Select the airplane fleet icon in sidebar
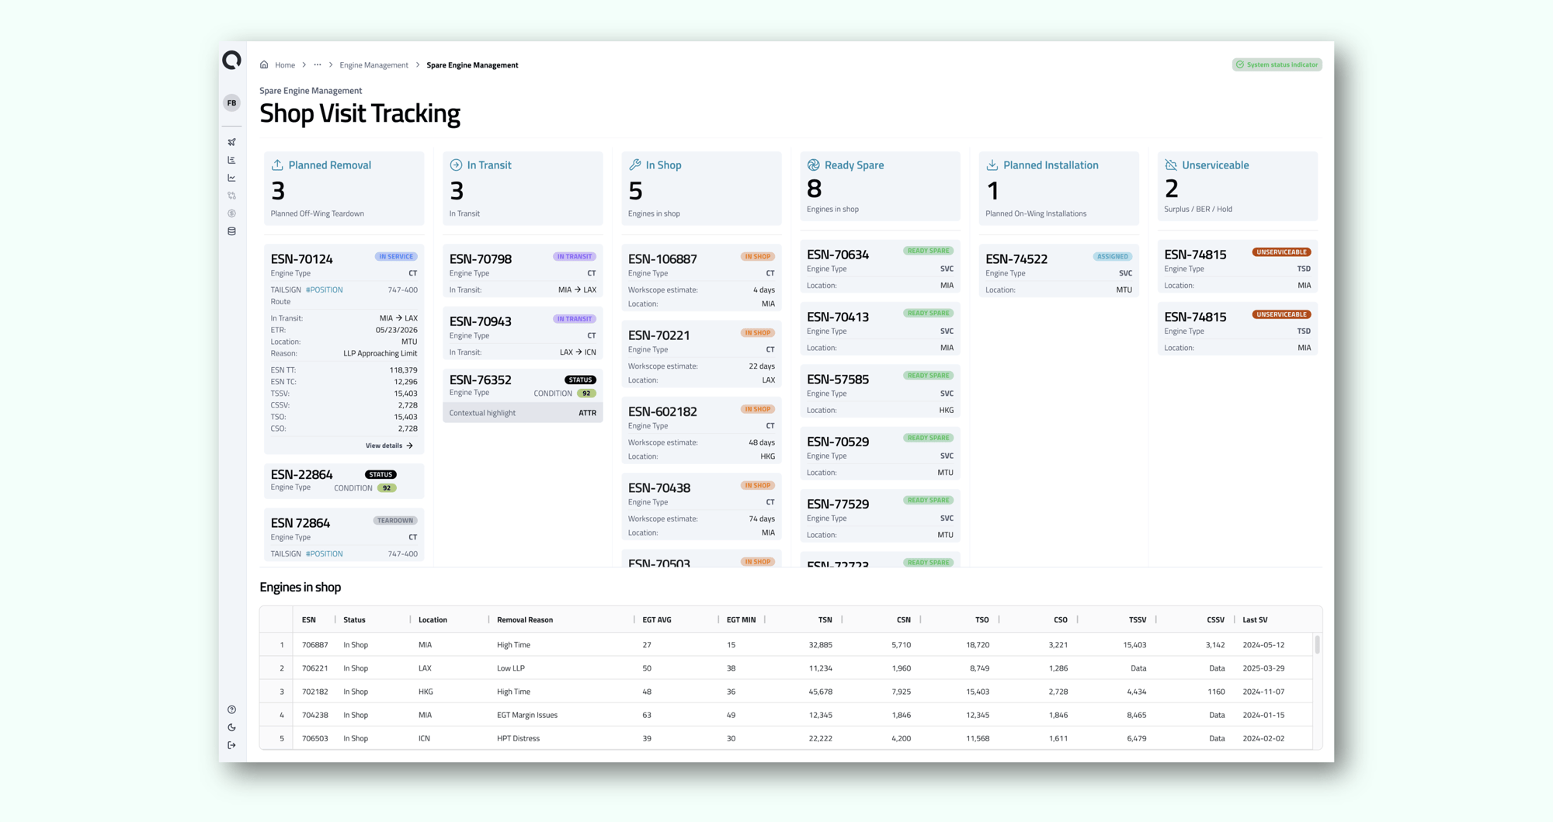The image size is (1553, 822). coord(231,141)
